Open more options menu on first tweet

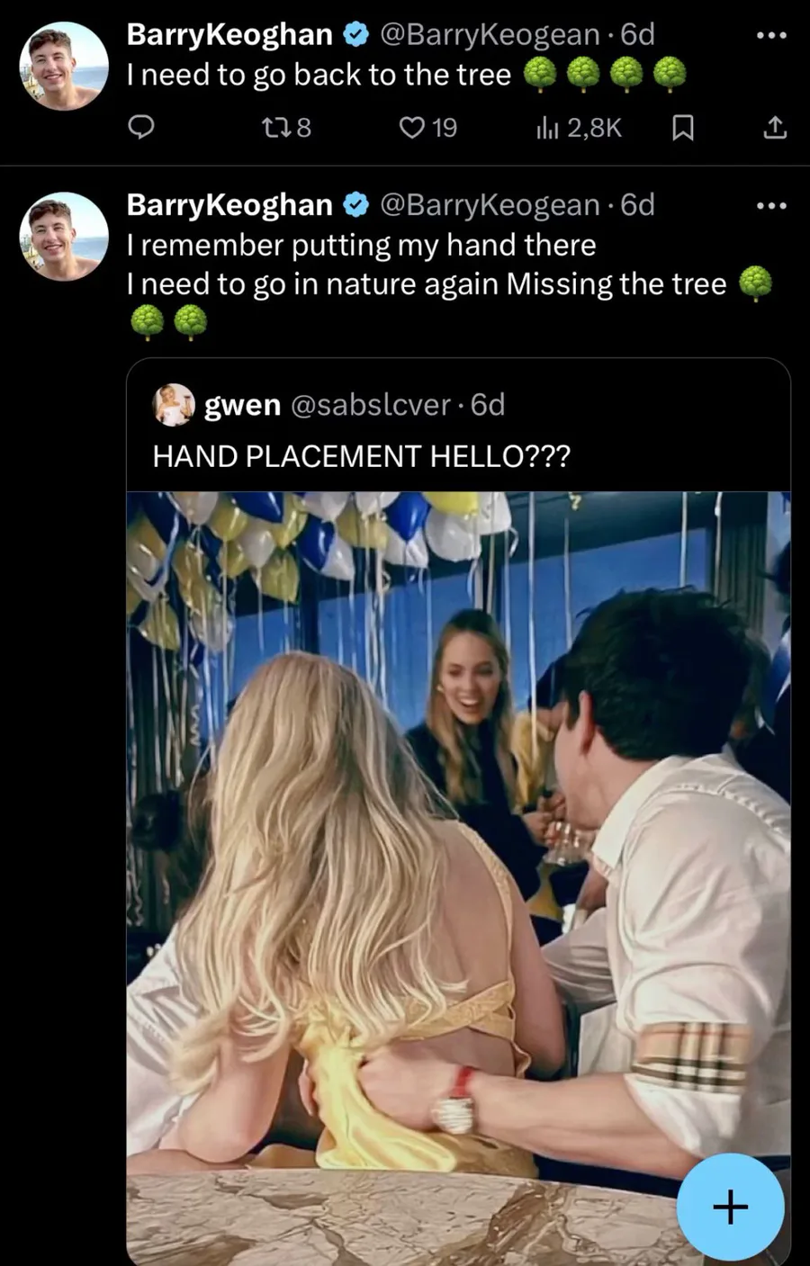(771, 35)
